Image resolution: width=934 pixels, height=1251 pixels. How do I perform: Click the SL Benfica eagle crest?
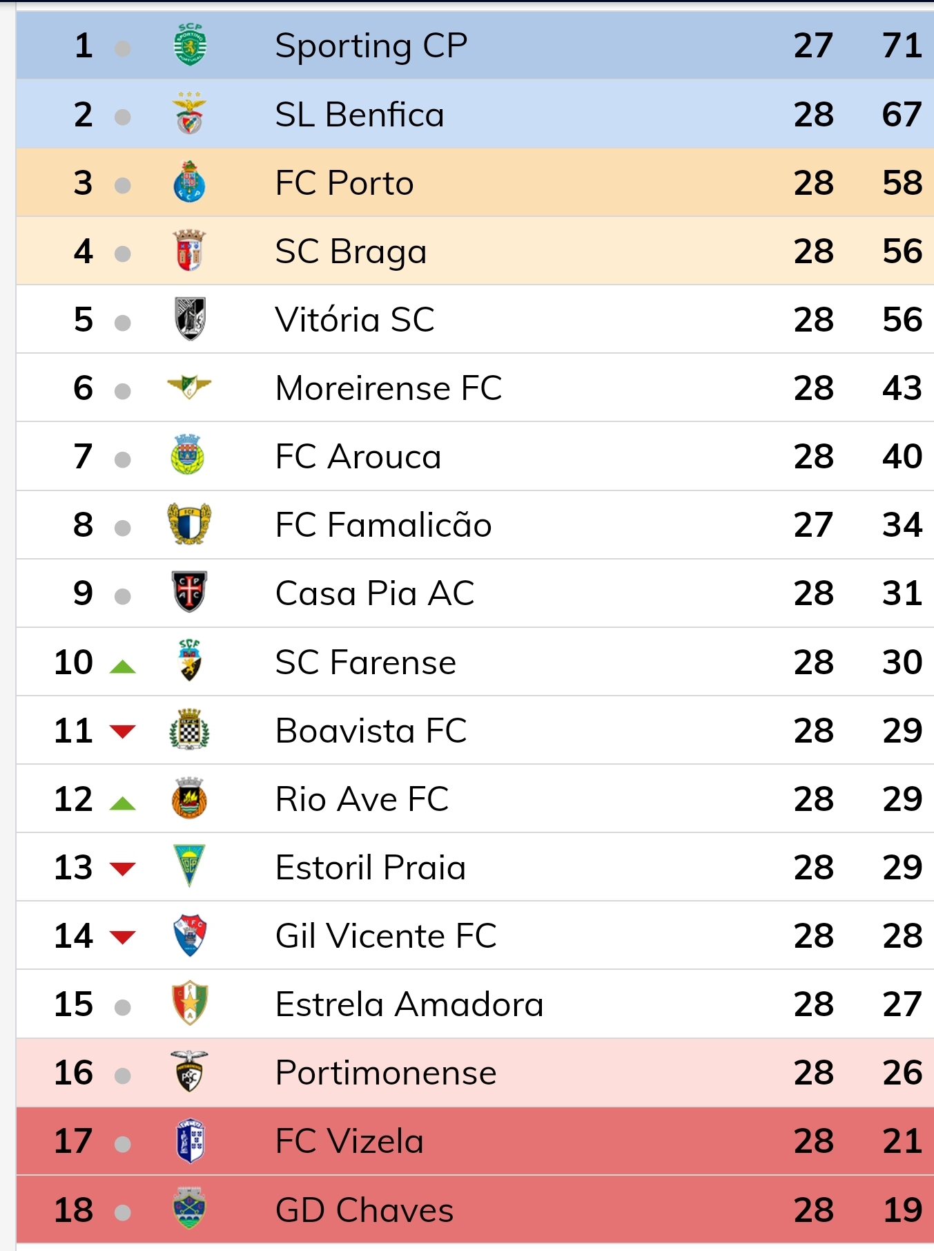(189, 113)
